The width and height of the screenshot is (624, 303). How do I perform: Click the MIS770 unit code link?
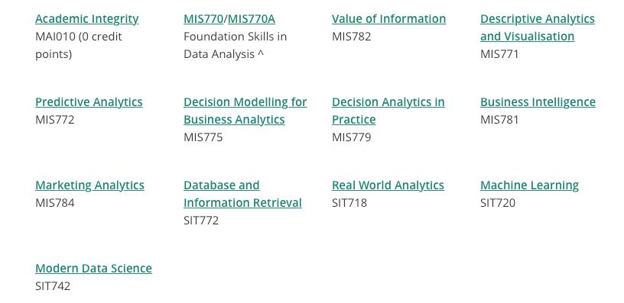click(203, 18)
